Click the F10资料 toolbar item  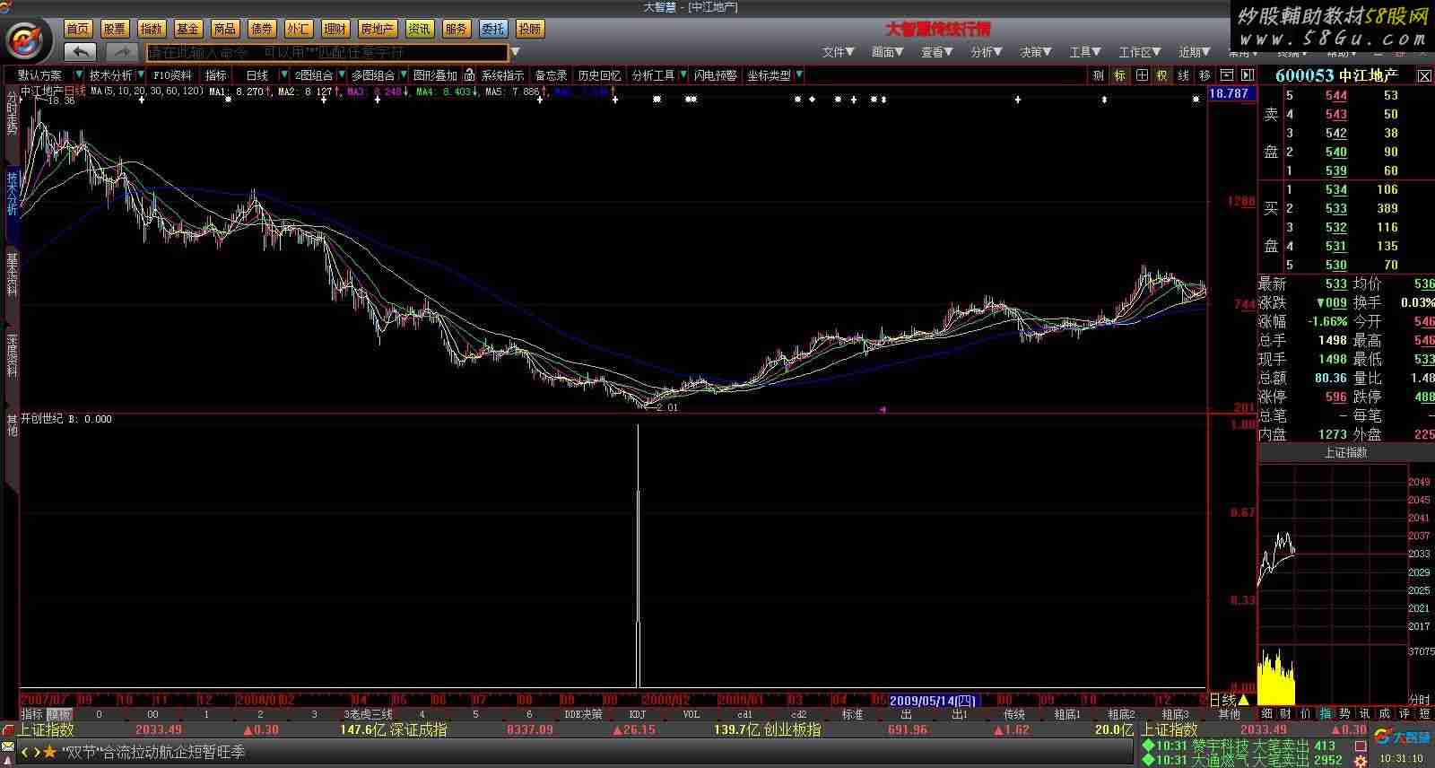point(172,75)
